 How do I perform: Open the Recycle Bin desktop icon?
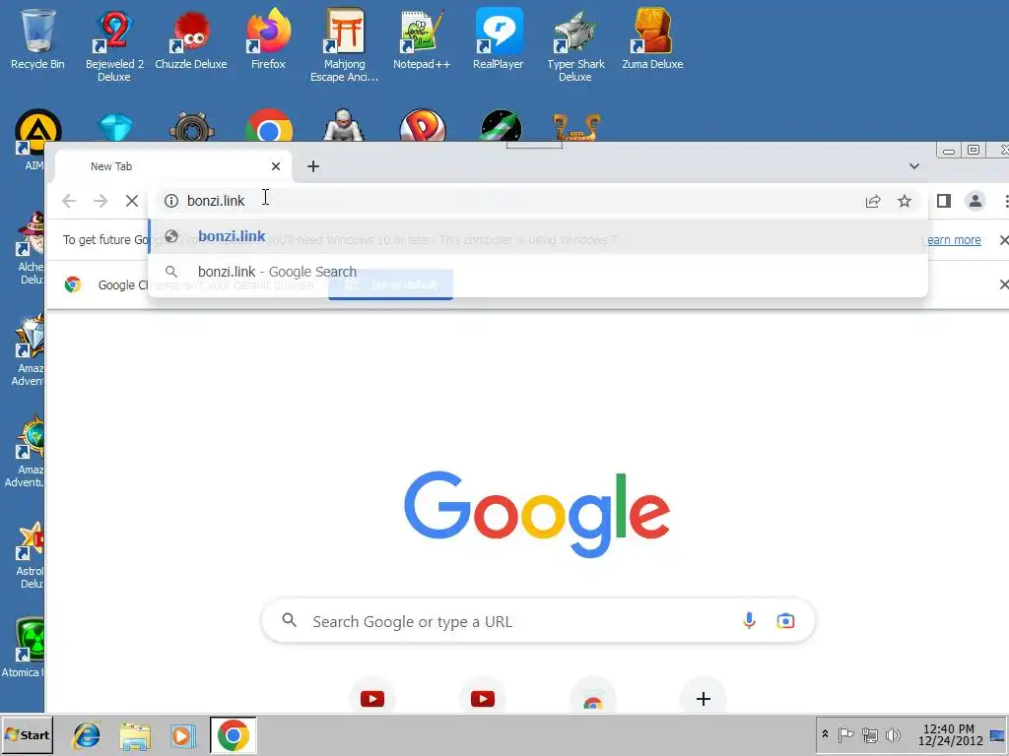point(37,38)
